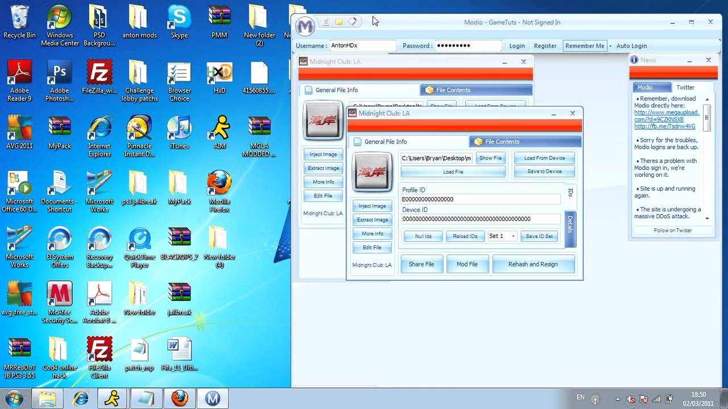Click the muted volume icon in the tray
The width and height of the screenshot is (728, 409).
coord(631,399)
